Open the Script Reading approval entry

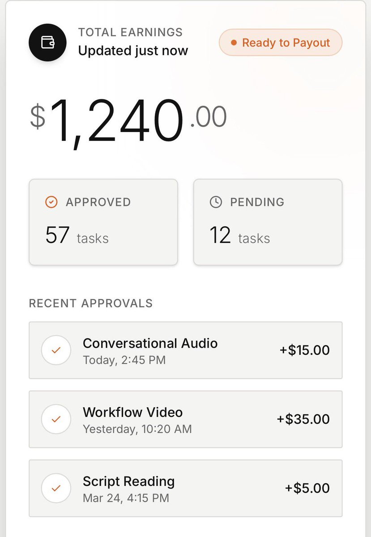tap(186, 488)
